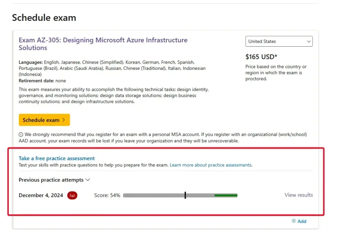This screenshot has height=230, width=345.
Task: Click the exam measures description paragraph
Action: tap(114, 95)
